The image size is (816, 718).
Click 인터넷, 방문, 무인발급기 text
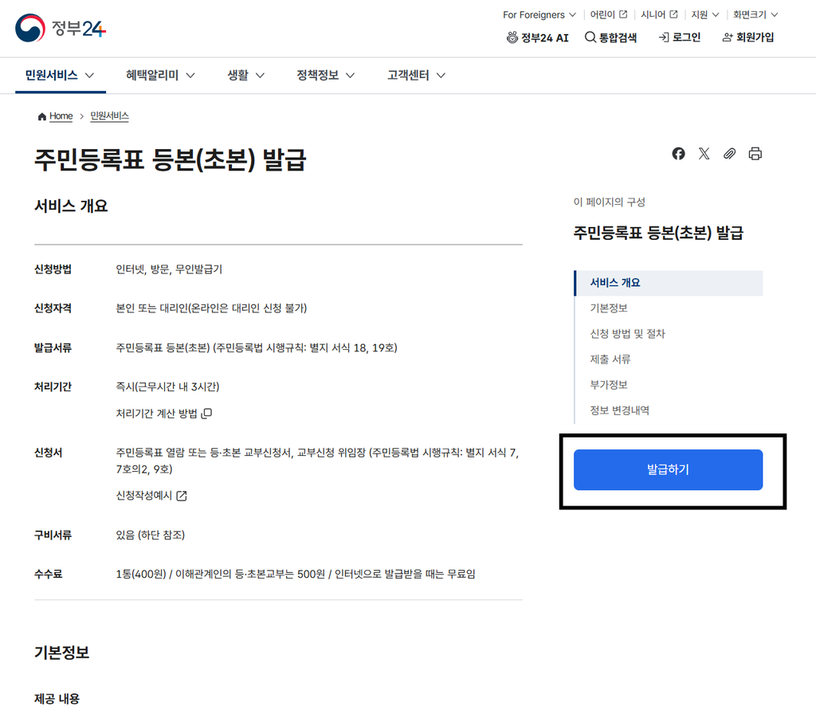coord(169,269)
